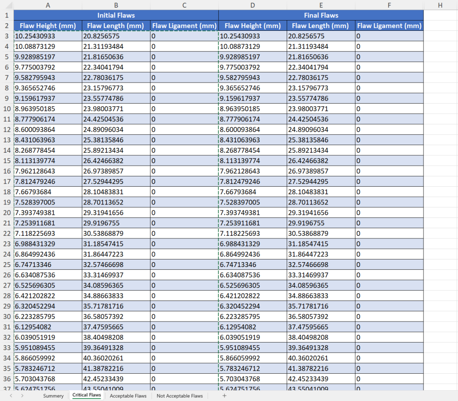458x401 pixels.
Task: Click the previous sheet navigation arrow
Action: 10,396
